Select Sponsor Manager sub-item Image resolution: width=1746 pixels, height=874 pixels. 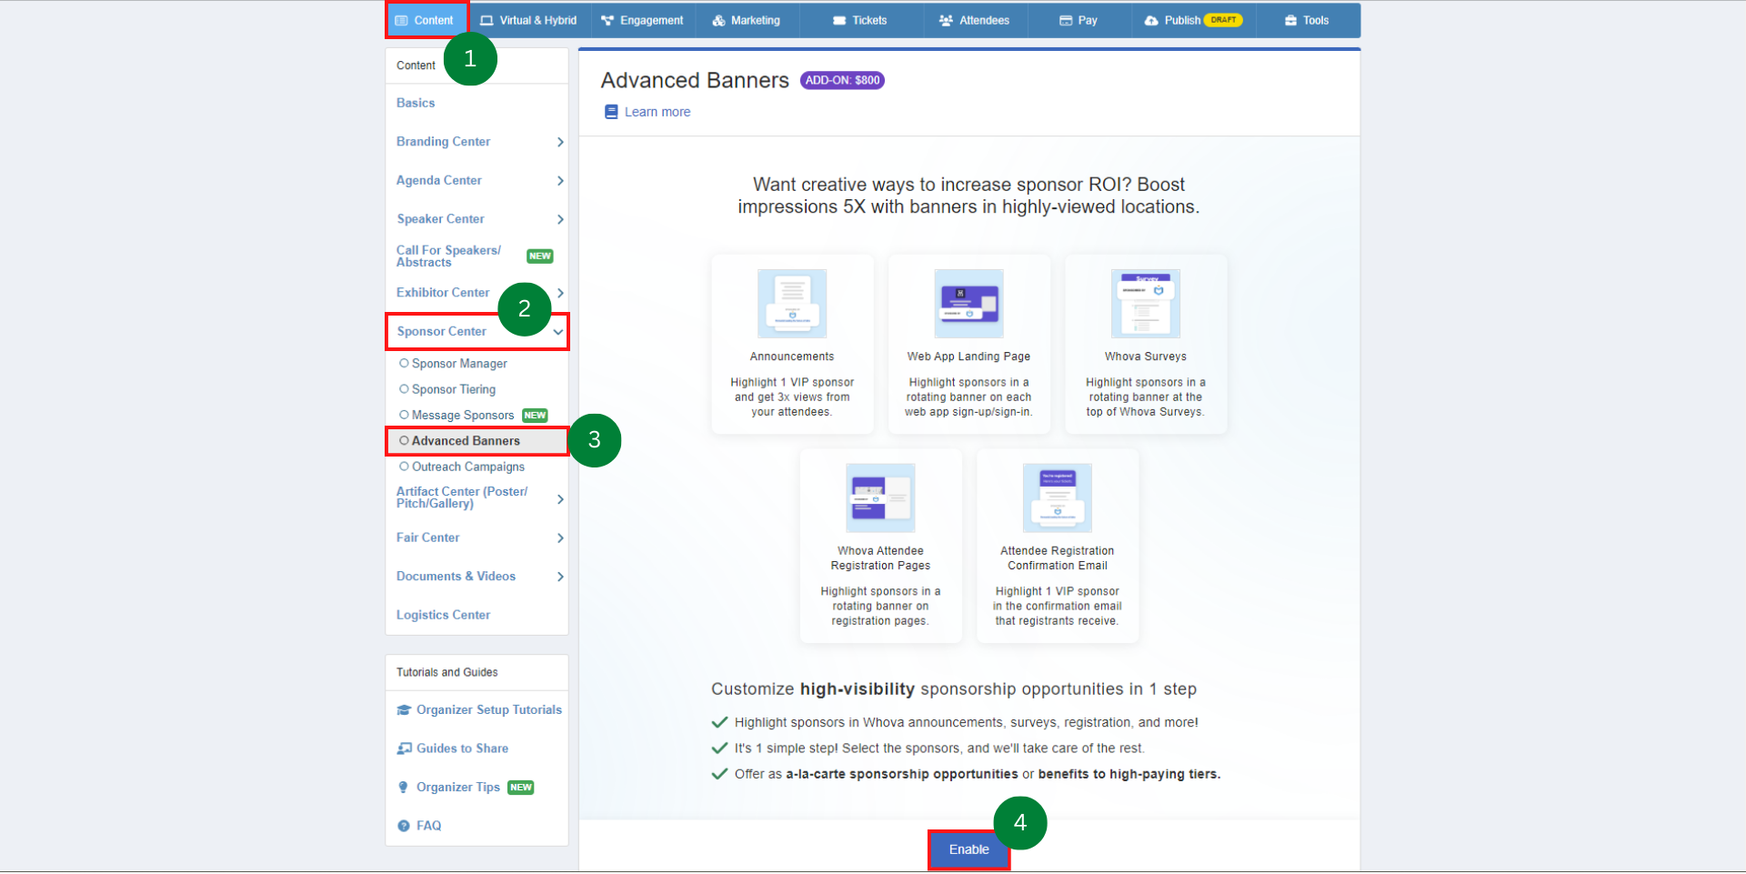pyautogui.click(x=459, y=364)
